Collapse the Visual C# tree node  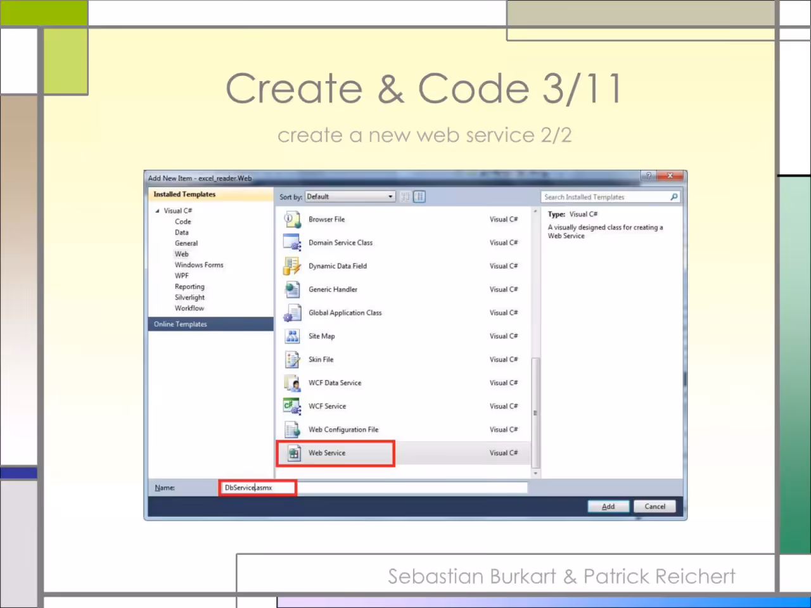tap(157, 211)
